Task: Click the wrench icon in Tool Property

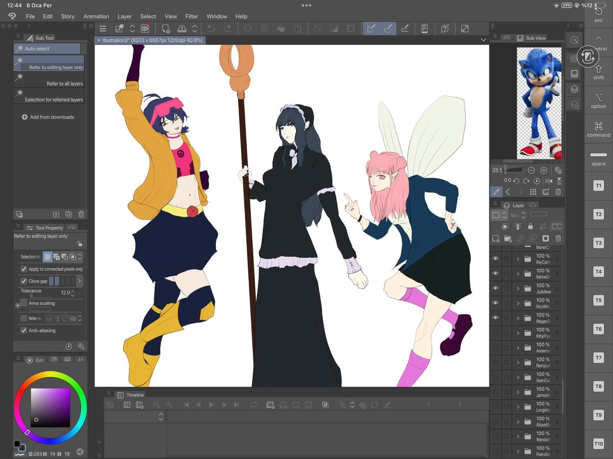Action: pyautogui.click(x=81, y=346)
